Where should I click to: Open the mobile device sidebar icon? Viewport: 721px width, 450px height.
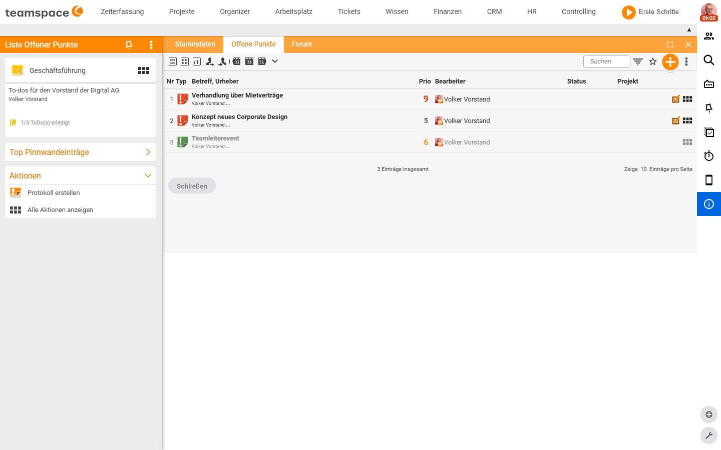click(x=709, y=180)
